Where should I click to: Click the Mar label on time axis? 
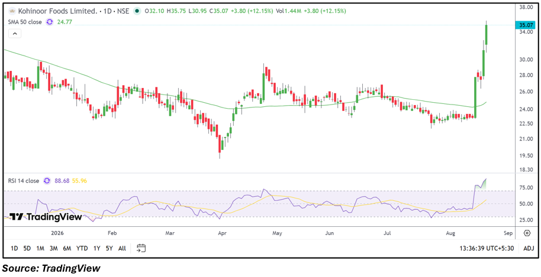169,233
